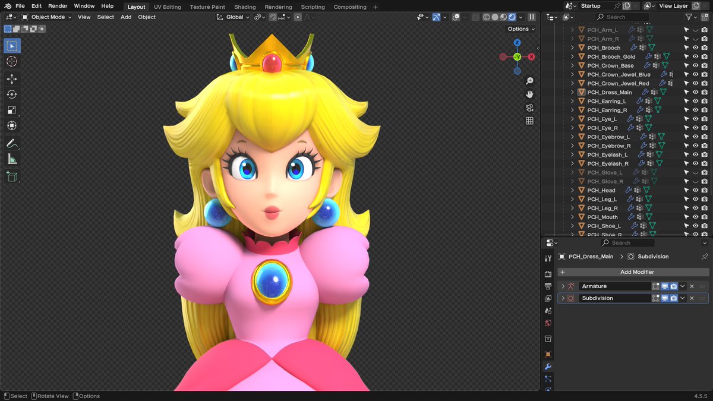Toggle Subdivision modifier render display
Screen dimensions: 713x401
click(x=674, y=298)
